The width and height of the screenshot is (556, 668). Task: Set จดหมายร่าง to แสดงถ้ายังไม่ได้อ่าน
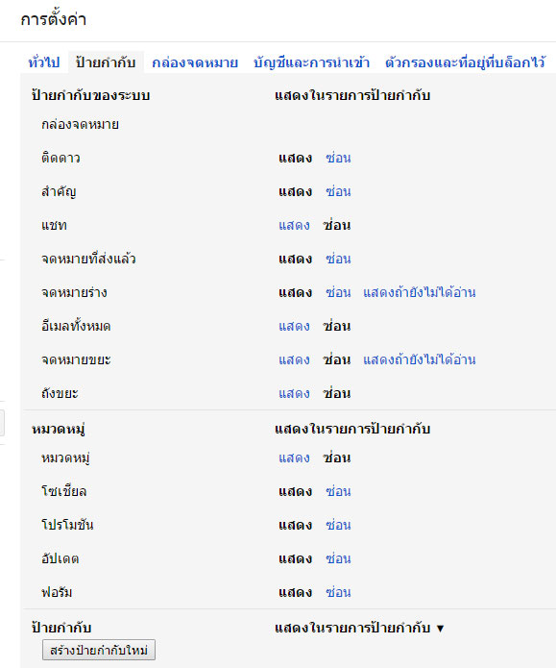click(420, 293)
